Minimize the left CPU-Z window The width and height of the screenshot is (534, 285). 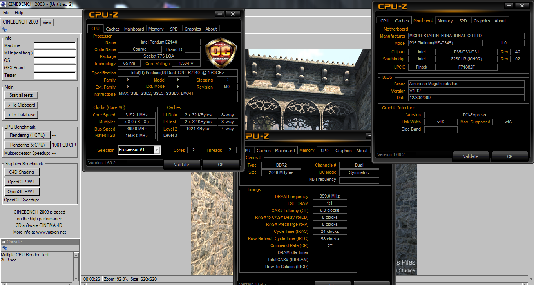click(220, 14)
